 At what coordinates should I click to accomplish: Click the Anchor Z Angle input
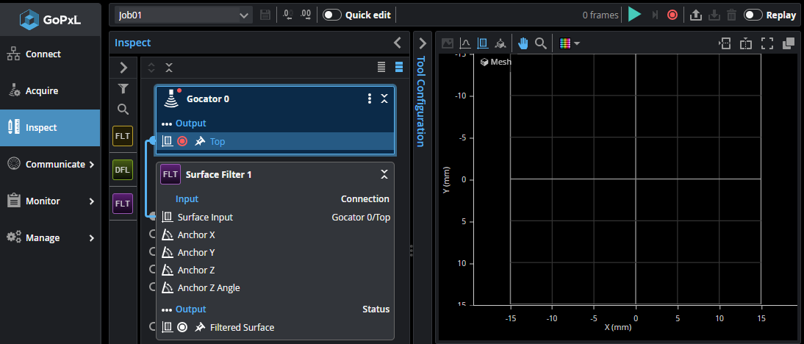tap(209, 287)
